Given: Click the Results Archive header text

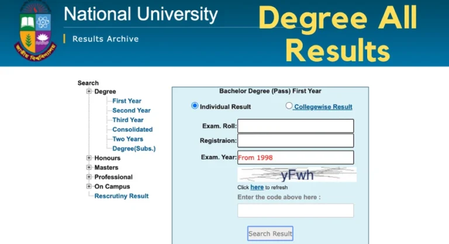Looking at the screenshot, I should (105, 39).
